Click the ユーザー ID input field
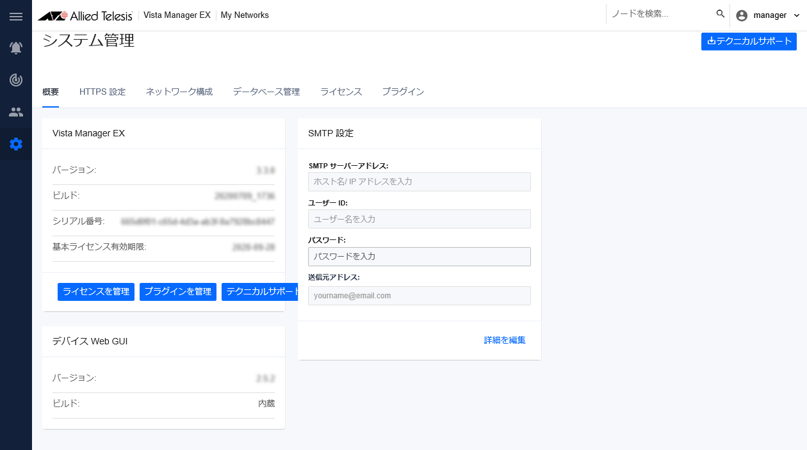This screenshot has width=807, height=450. click(420, 219)
